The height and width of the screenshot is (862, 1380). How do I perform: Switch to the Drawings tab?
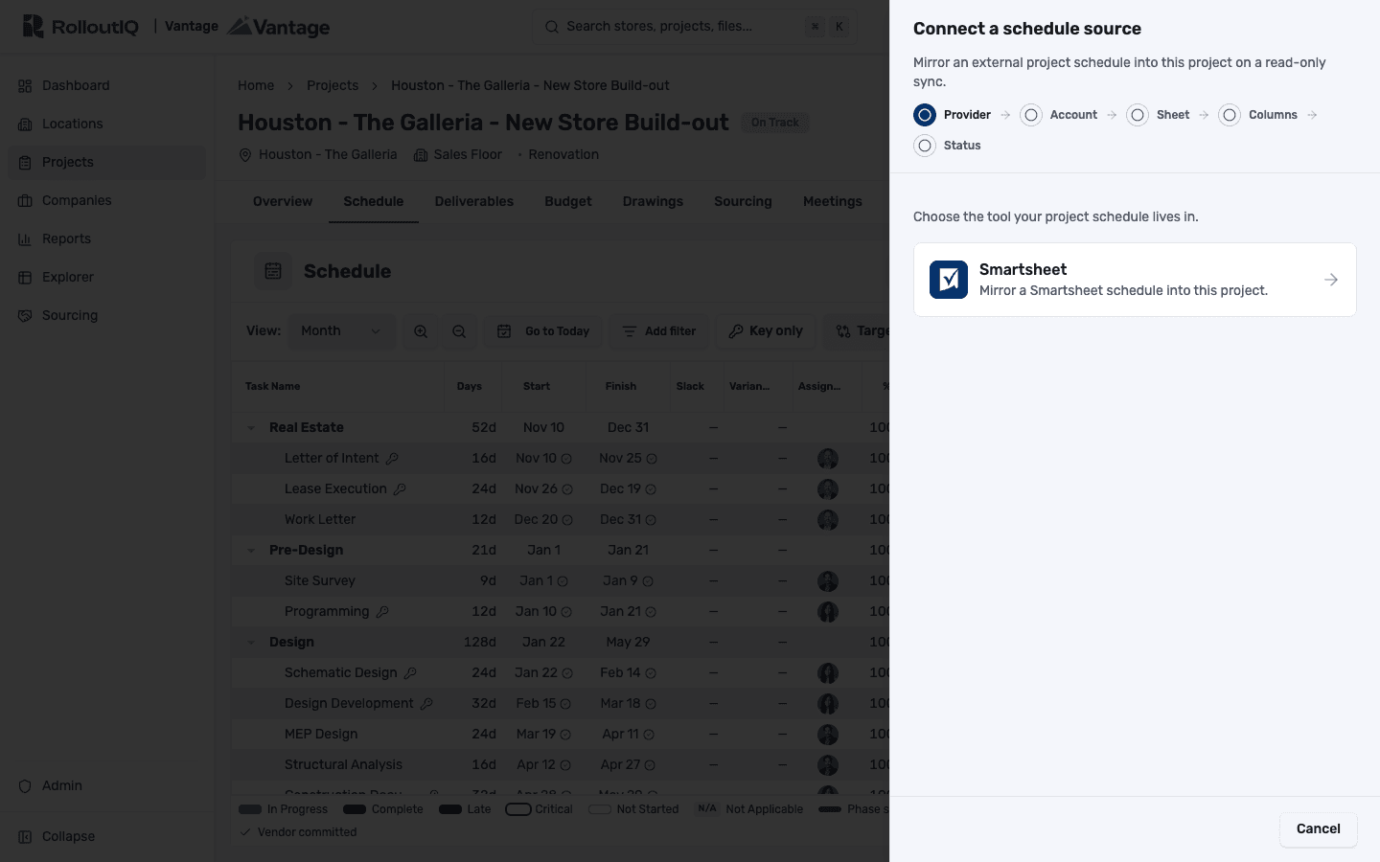(x=653, y=201)
